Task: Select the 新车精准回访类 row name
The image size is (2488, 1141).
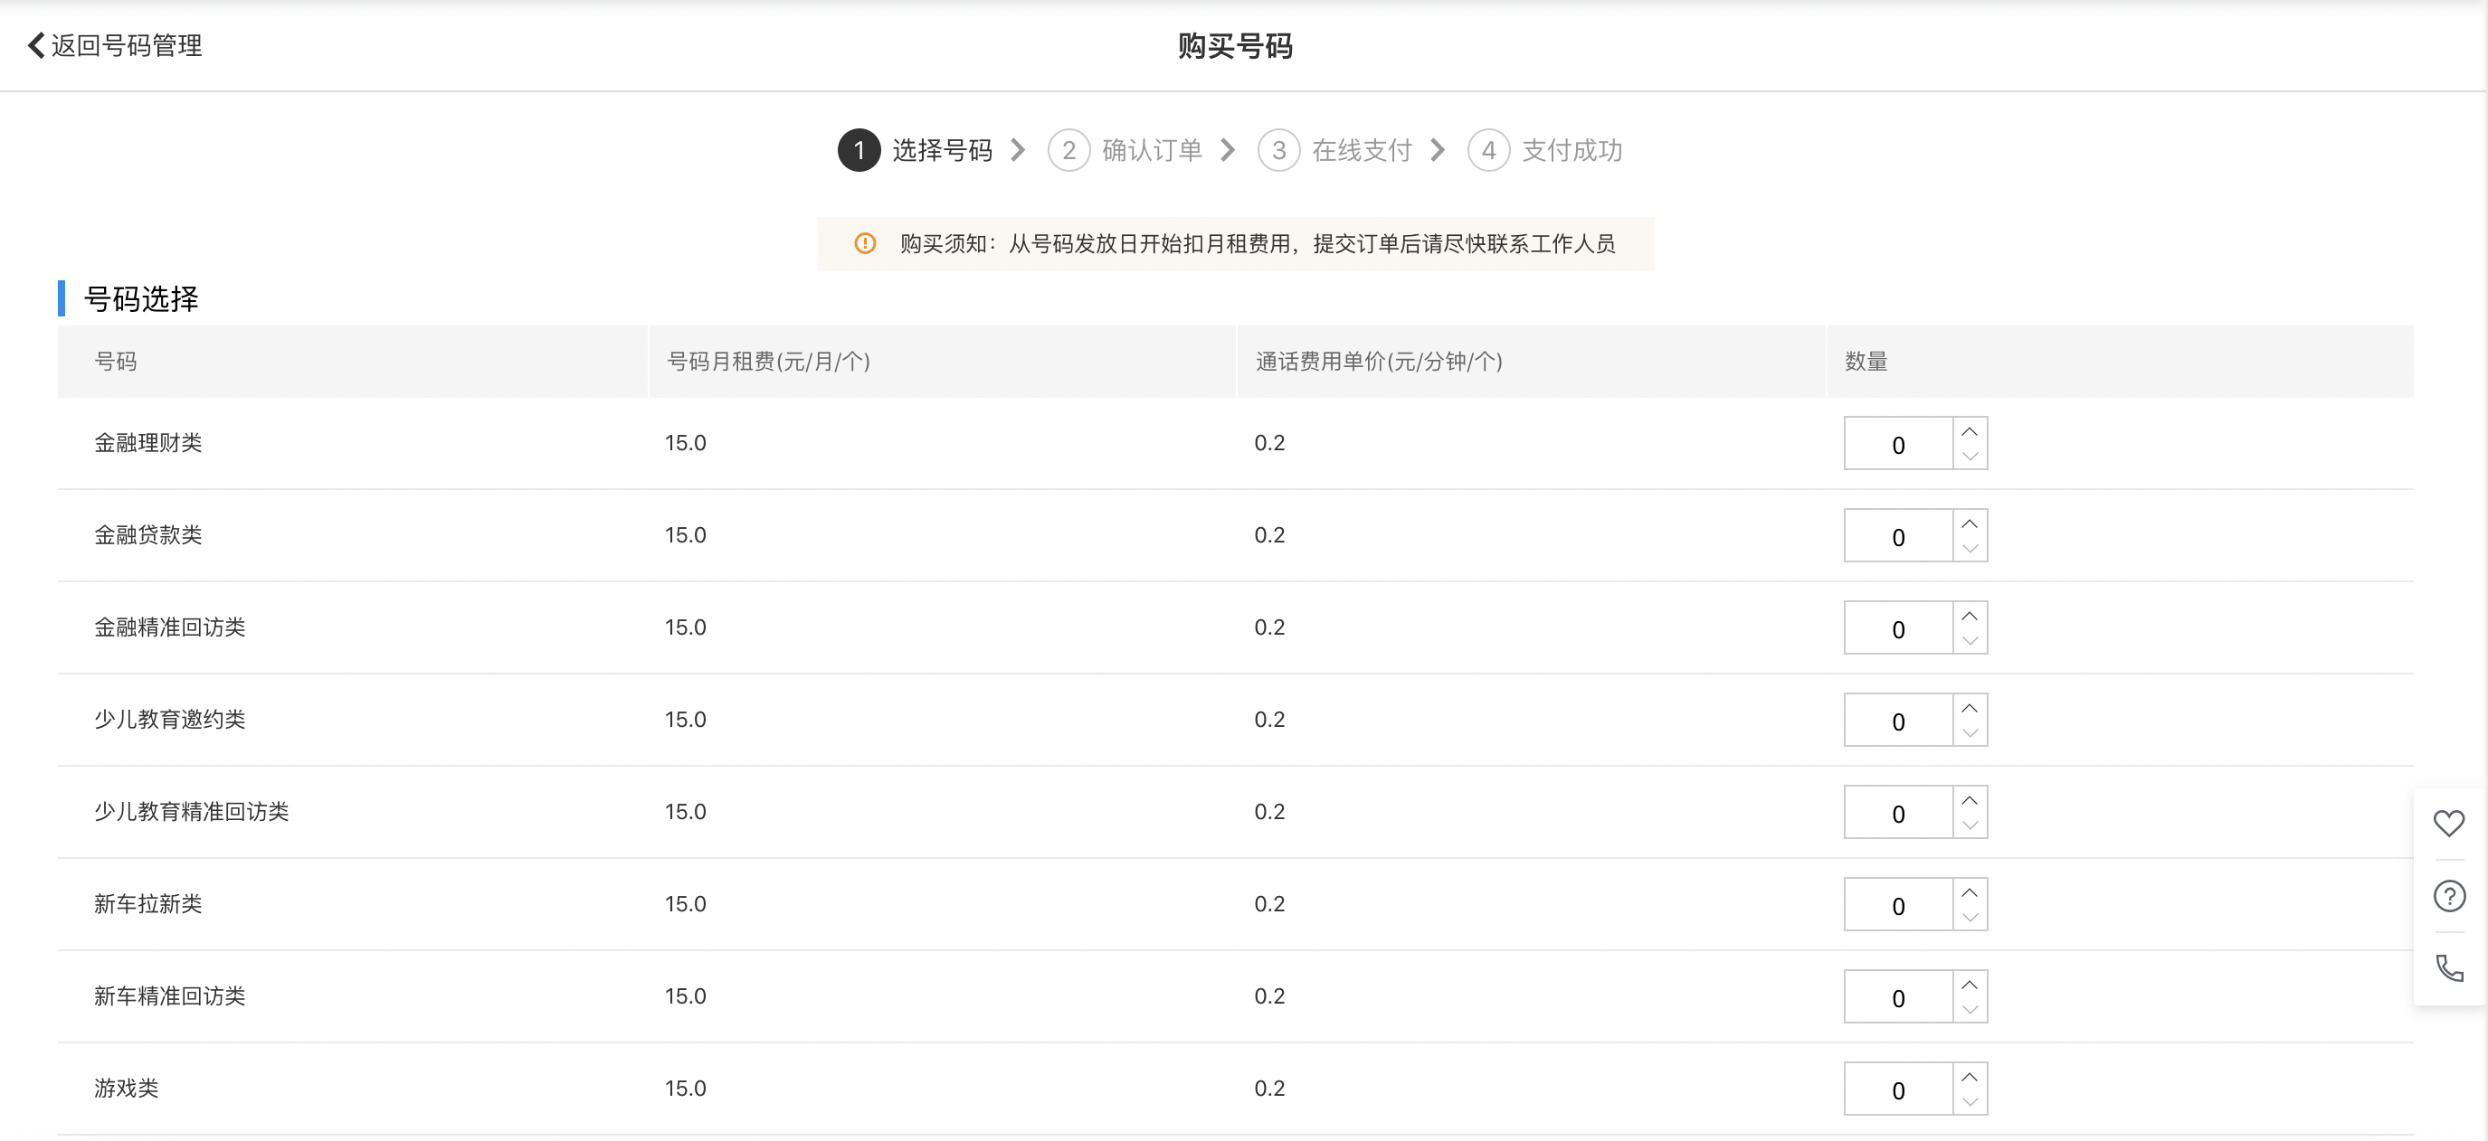Action: [x=170, y=996]
